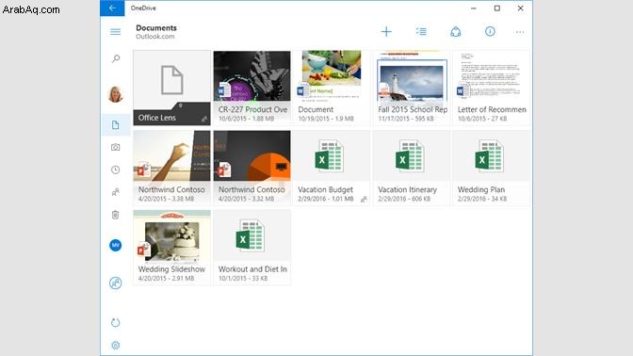Click date text 2/29/2016 - 34 KB

pos(482,199)
